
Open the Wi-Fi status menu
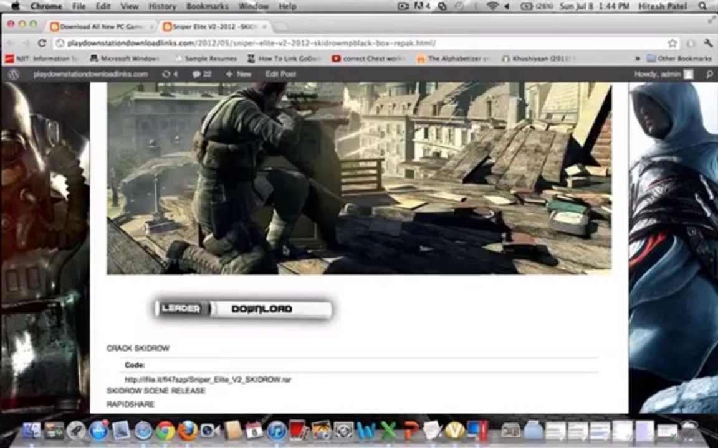click(492, 6)
